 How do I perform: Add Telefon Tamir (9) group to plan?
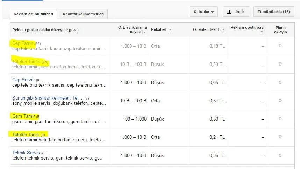(280, 137)
